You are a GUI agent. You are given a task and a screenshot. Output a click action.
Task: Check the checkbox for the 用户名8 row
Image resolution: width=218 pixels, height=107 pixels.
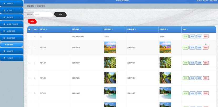point(29,48)
